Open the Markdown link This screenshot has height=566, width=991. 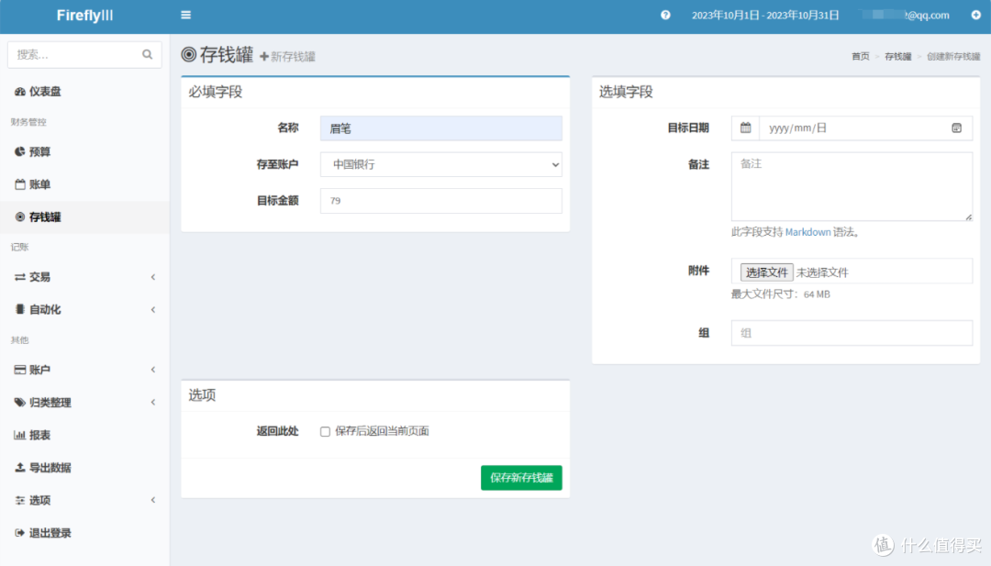[x=807, y=232]
